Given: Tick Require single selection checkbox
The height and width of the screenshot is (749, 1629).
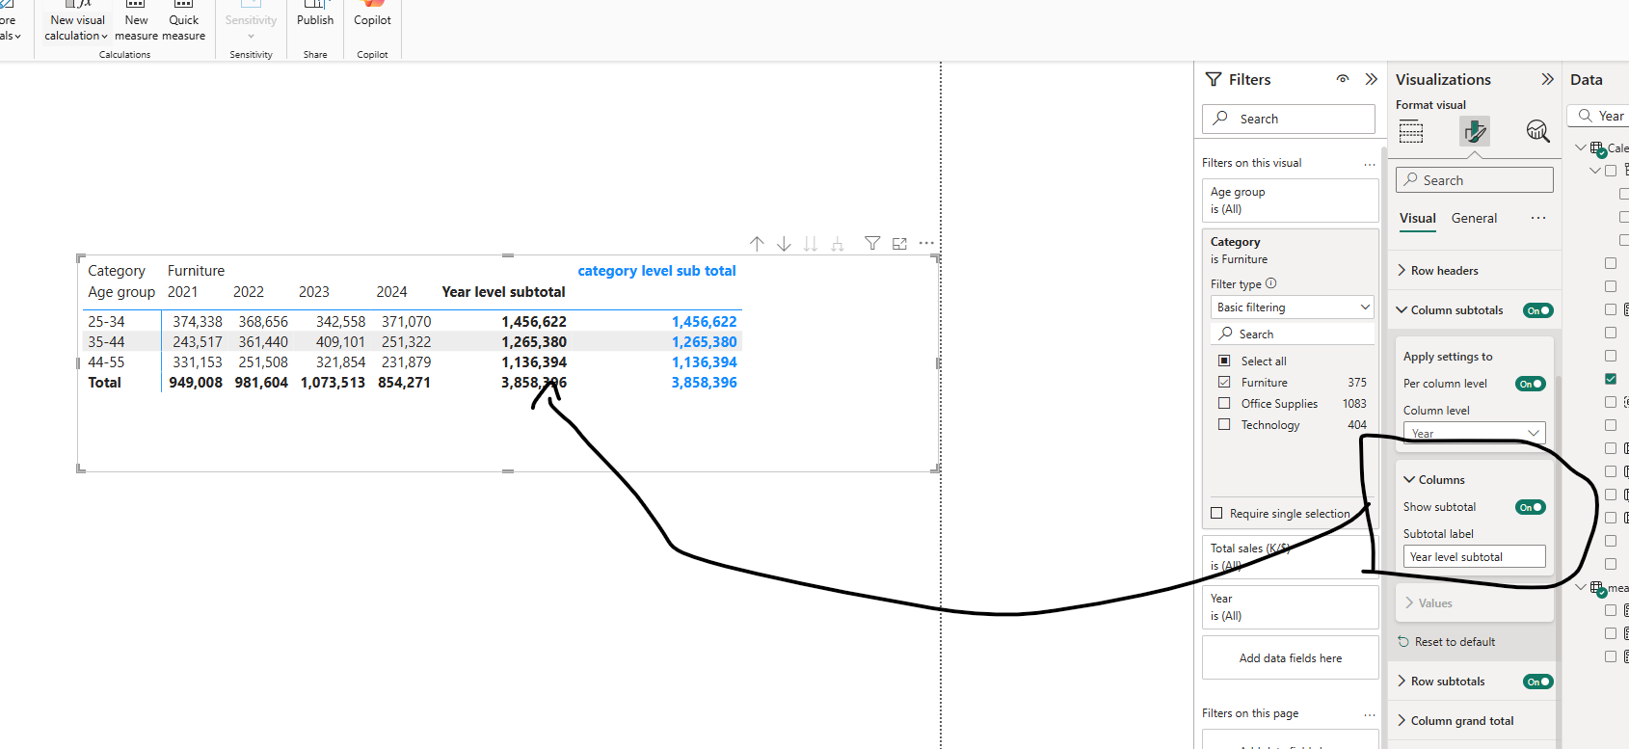Looking at the screenshot, I should 1216,513.
